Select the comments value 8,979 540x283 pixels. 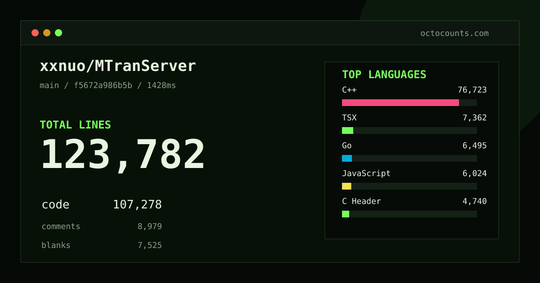point(150,226)
